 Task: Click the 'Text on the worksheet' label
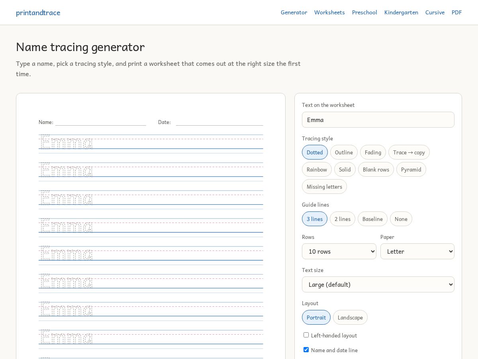328,105
